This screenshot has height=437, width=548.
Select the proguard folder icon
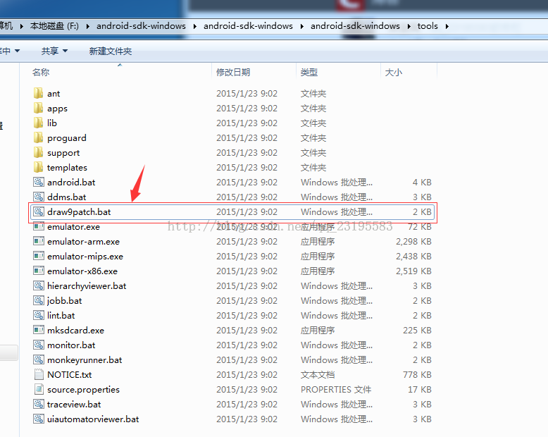point(39,137)
